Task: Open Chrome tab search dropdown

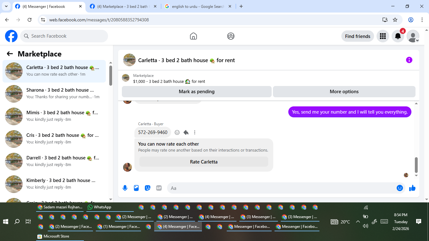Action: (x=6, y=6)
